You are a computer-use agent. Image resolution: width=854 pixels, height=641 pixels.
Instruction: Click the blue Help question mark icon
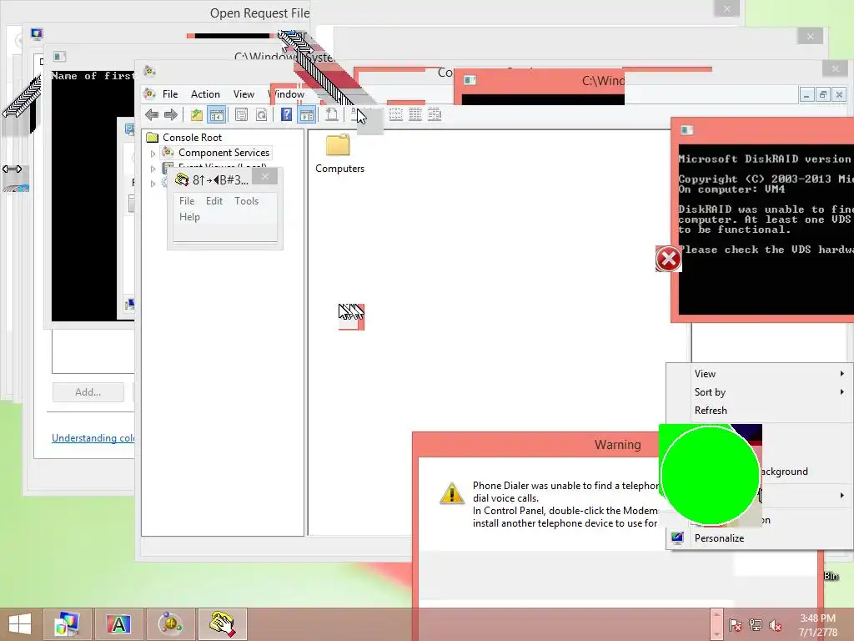(287, 114)
